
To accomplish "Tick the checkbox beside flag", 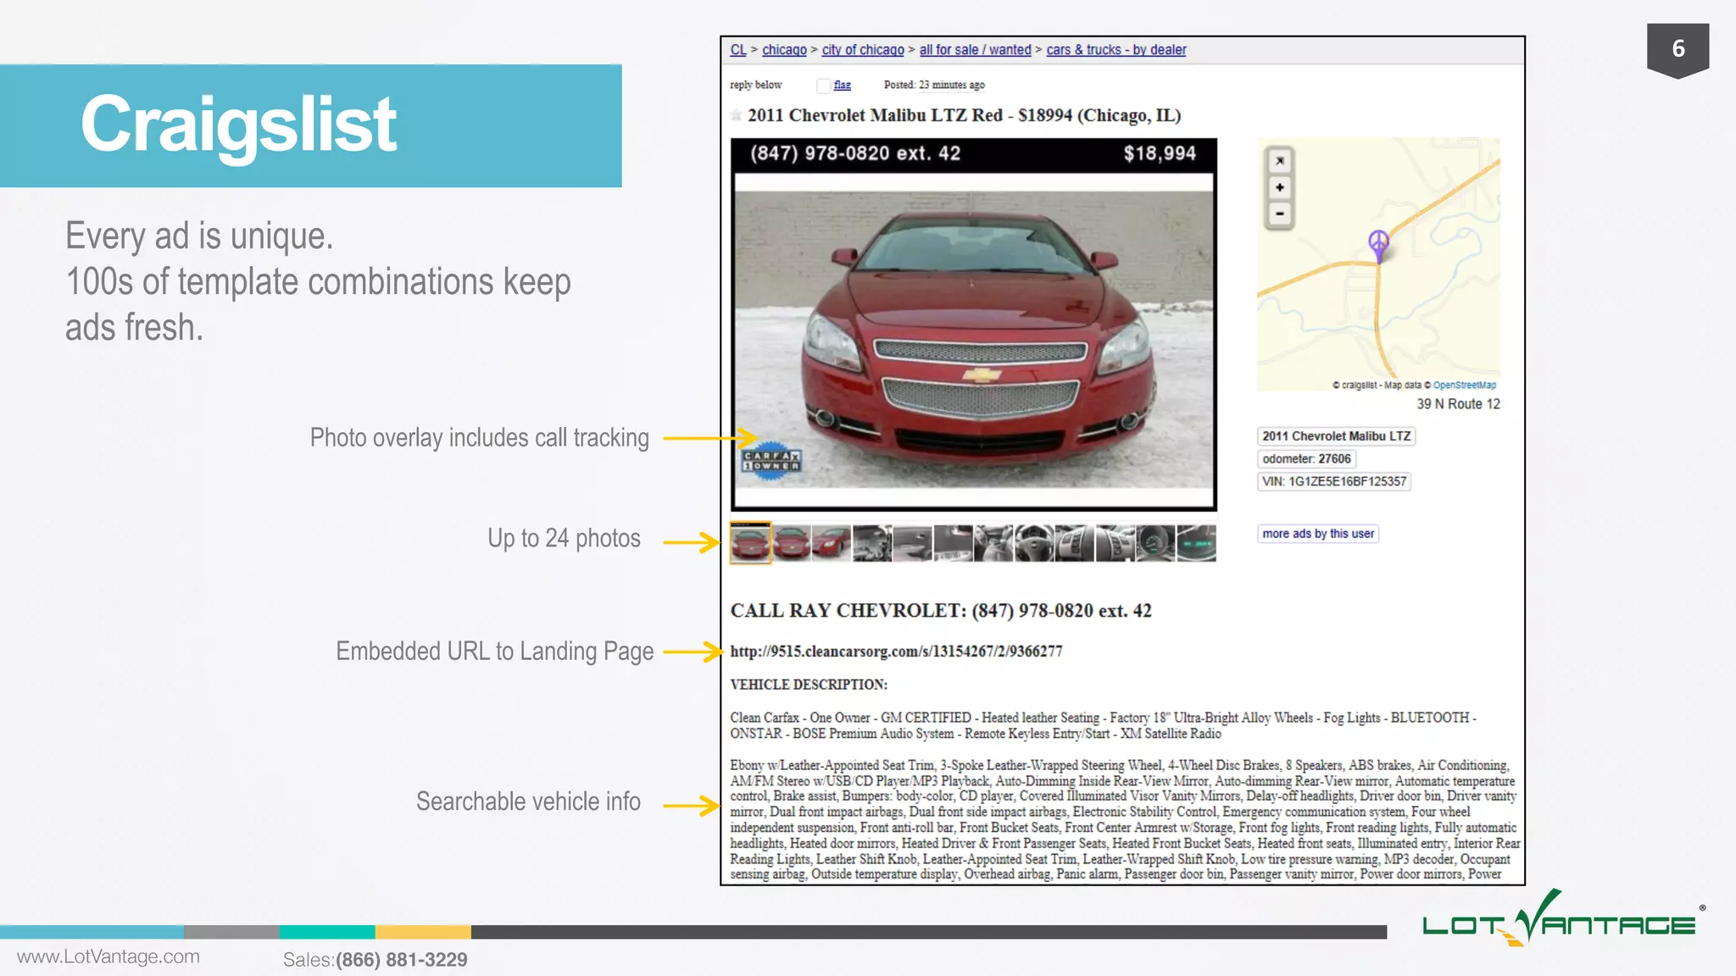I will pos(823,86).
